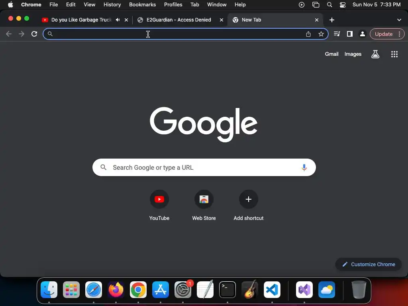Open the Google apps grid
The width and height of the screenshot is (408, 306).
(x=394, y=54)
